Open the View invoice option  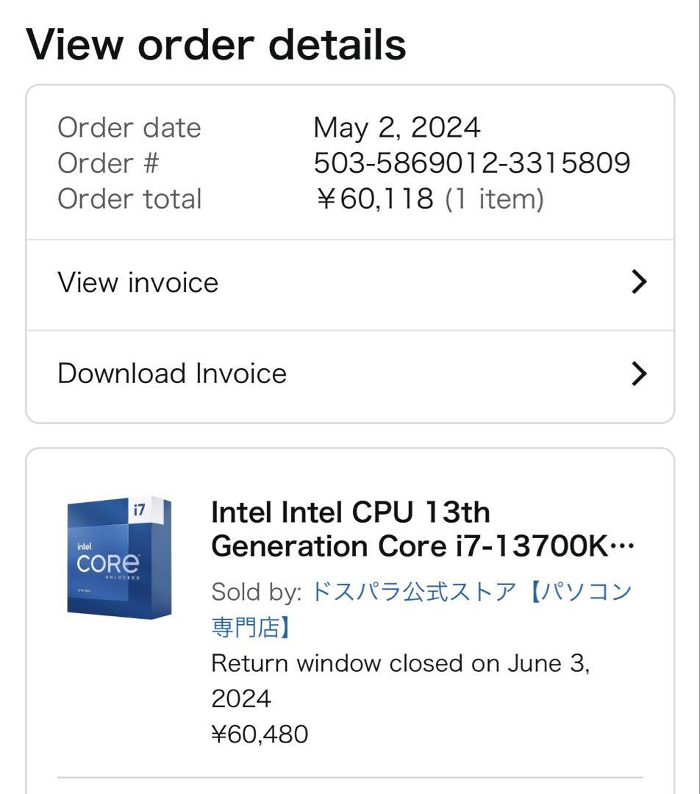[137, 282]
